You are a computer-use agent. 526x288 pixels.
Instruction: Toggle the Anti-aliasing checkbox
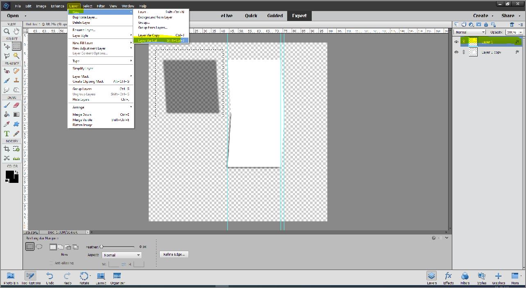51,263
